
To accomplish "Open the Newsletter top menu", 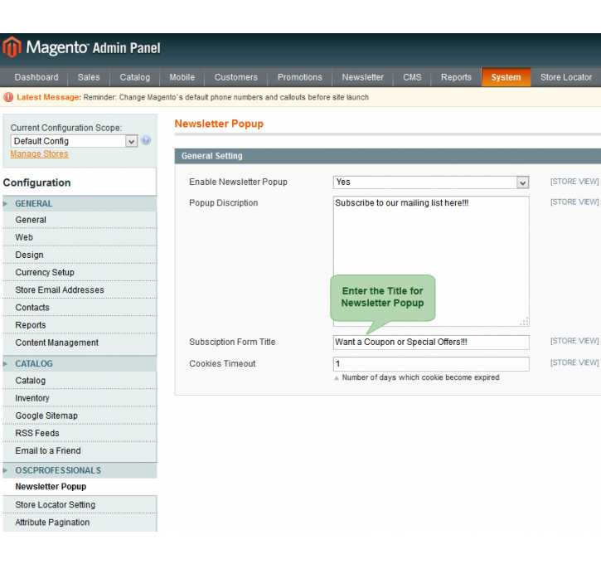I will coord(363,77).
